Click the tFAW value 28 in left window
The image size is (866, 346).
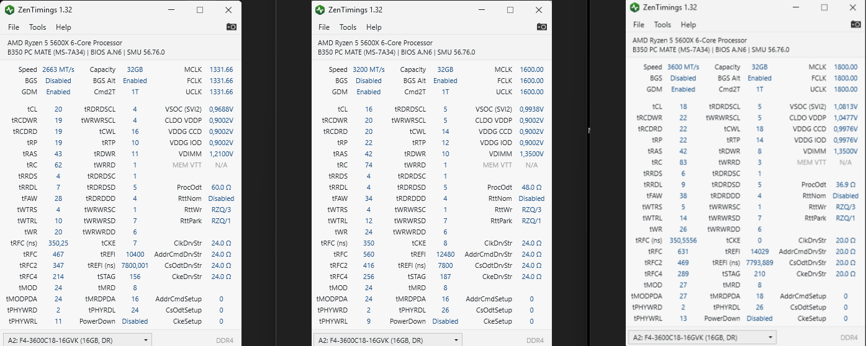tap(58, 198)
